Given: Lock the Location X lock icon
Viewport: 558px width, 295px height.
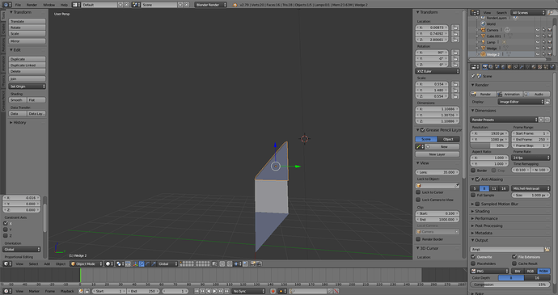Looking at the screenshot, I should [455, 27].
